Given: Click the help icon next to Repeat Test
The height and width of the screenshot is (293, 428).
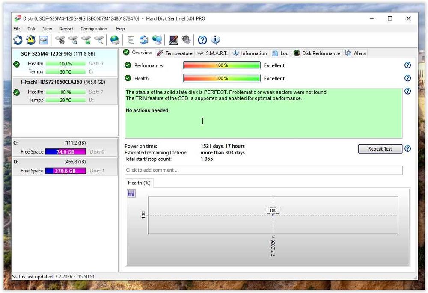Looking at the screenshot, I should point(407,149).
